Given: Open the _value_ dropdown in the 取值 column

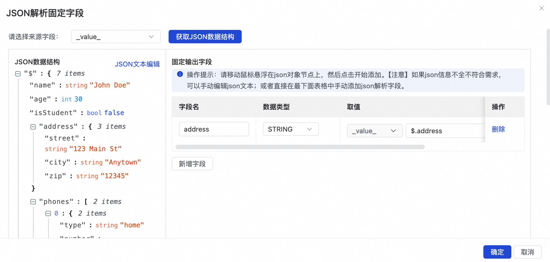Looking at the screenshot, I should coord(375,131).
